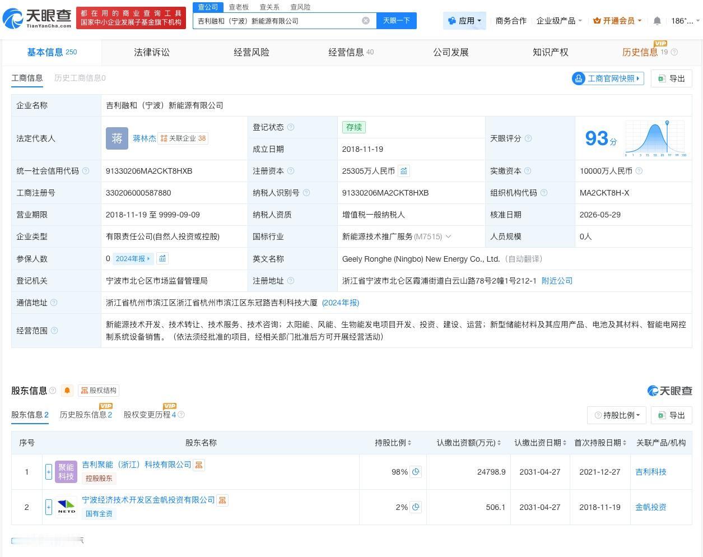Open equity chart icon beside 吉利聚能
703x557 pixels.
(199, 465)
